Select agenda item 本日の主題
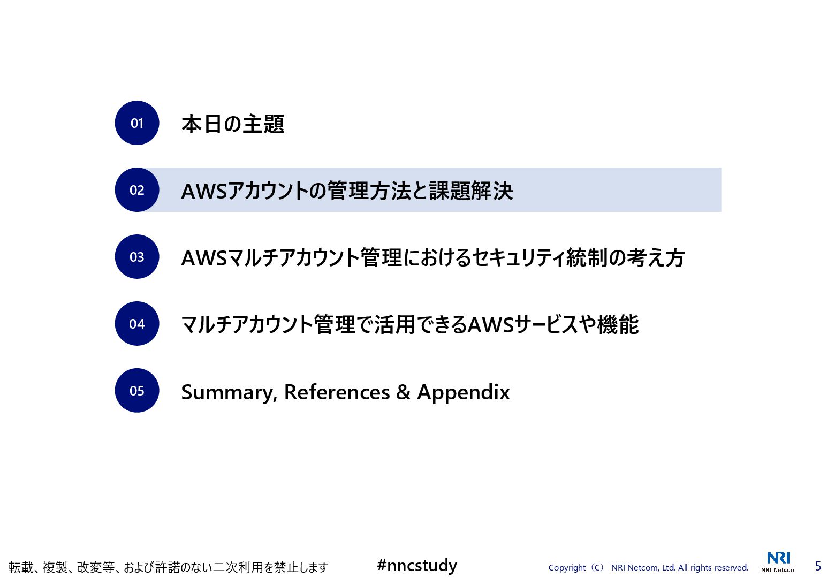Image resolution: width=835 pixels, height=578 pixels. coord(232,124)
